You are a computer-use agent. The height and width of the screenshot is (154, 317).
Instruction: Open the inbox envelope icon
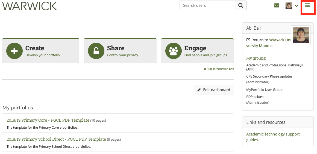click(x=277, y=6)
